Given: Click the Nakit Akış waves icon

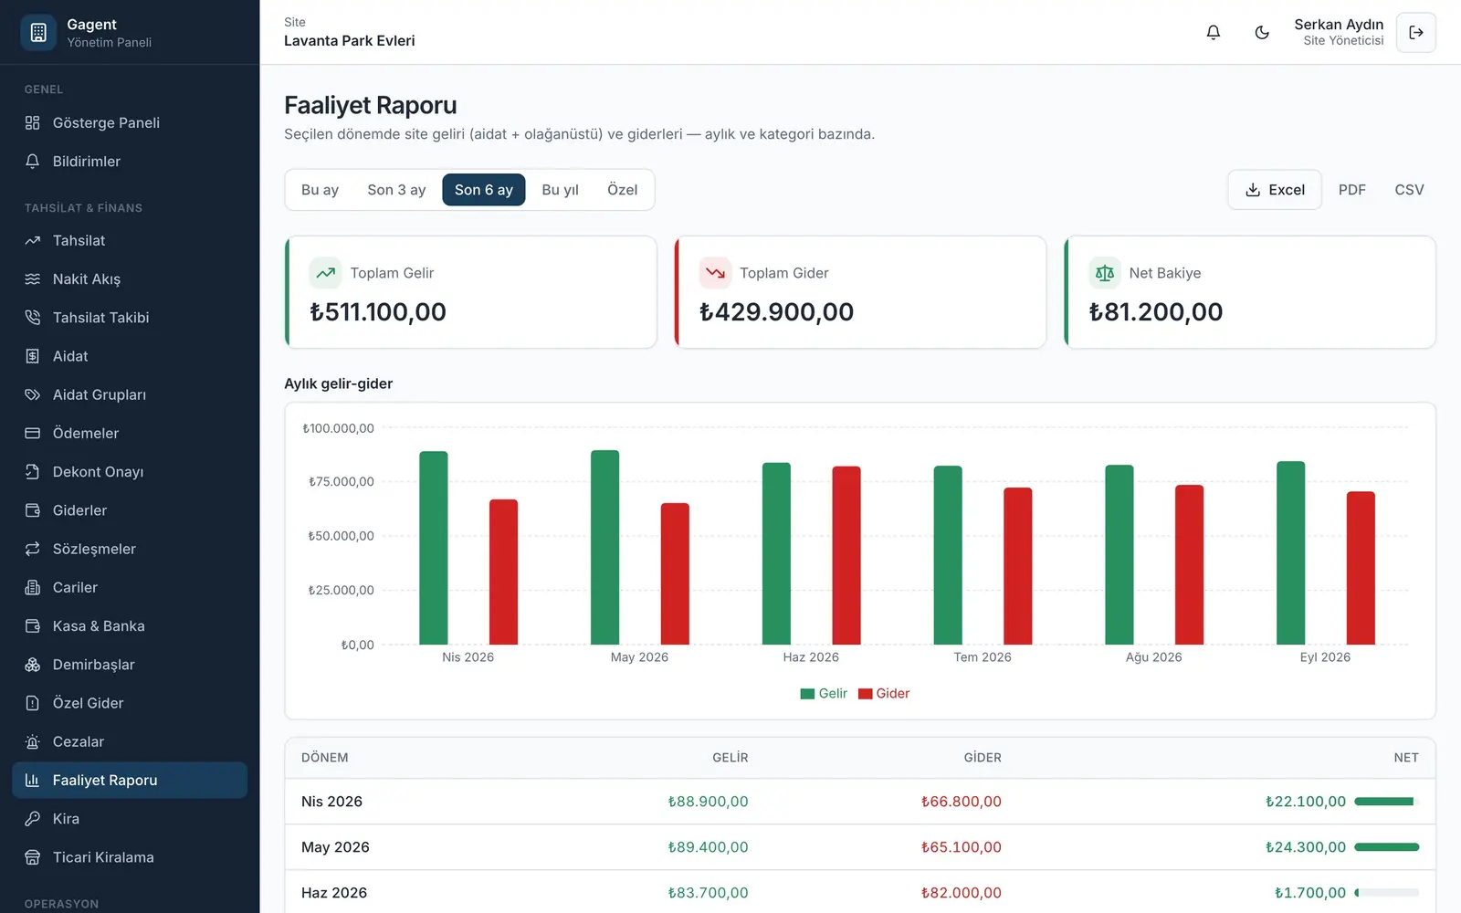Looking at the screenshot, I should point(33,278).
